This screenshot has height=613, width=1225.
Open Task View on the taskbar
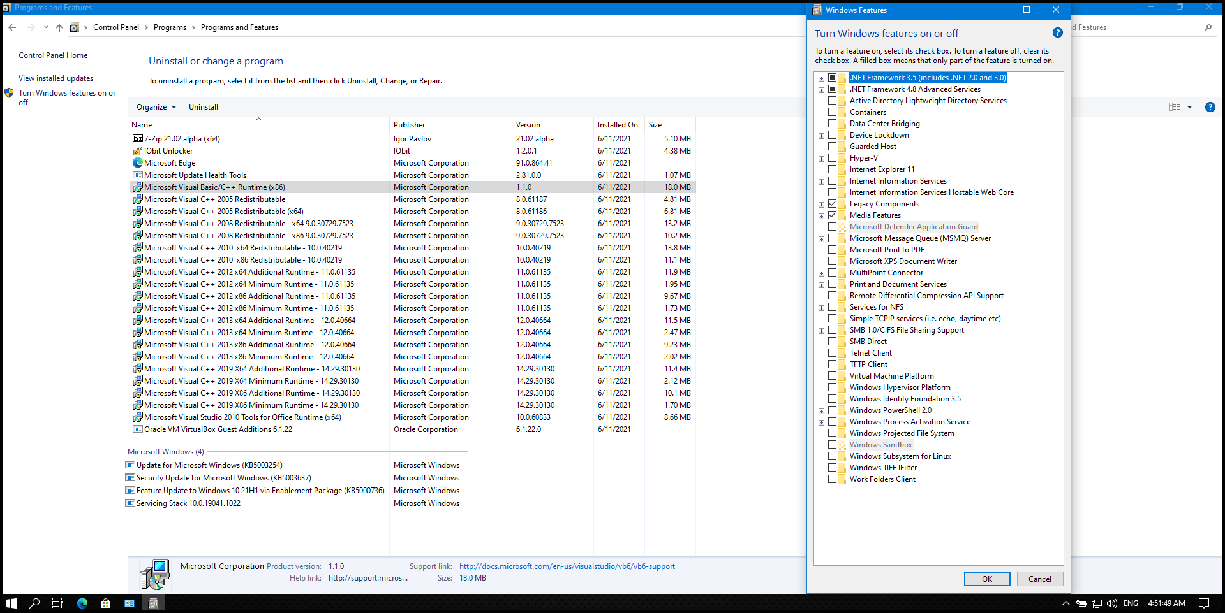click(57, 603)
